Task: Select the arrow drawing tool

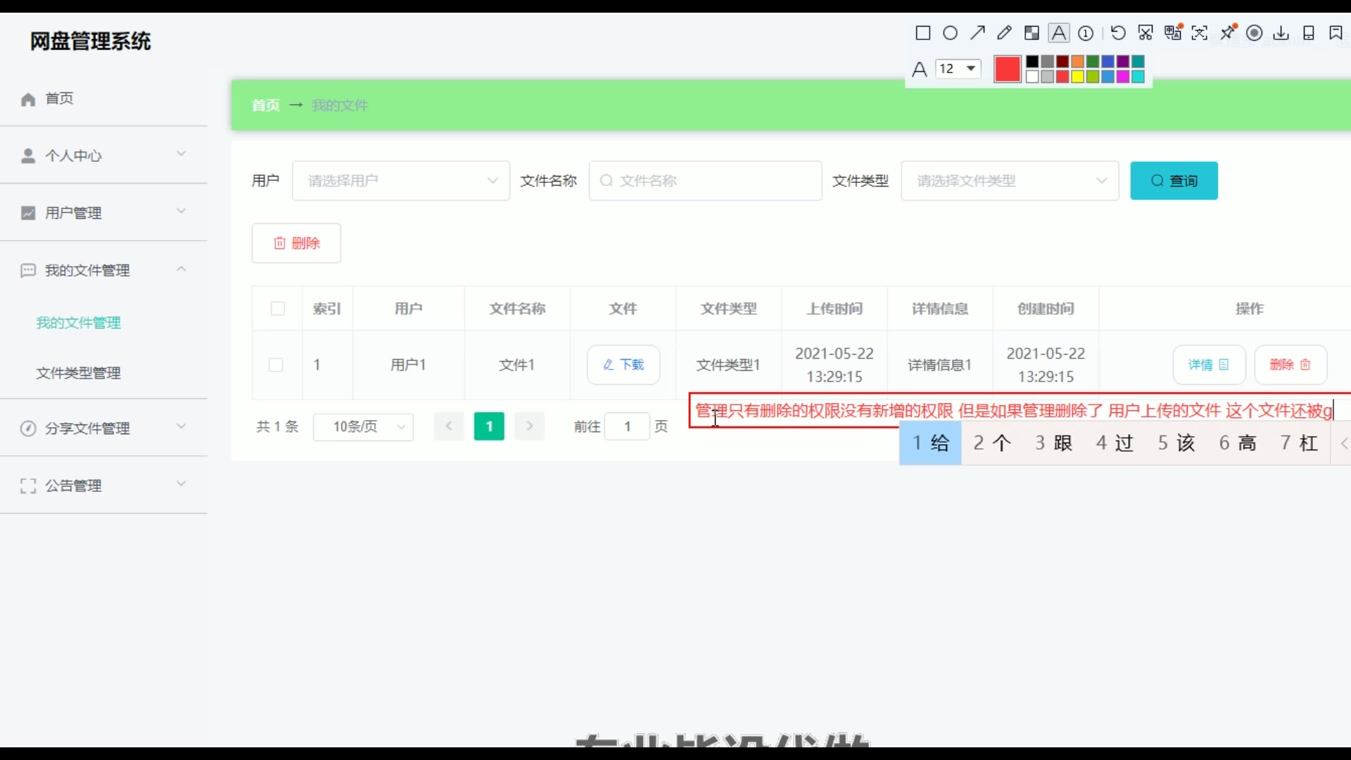Action: click(977, 33)
